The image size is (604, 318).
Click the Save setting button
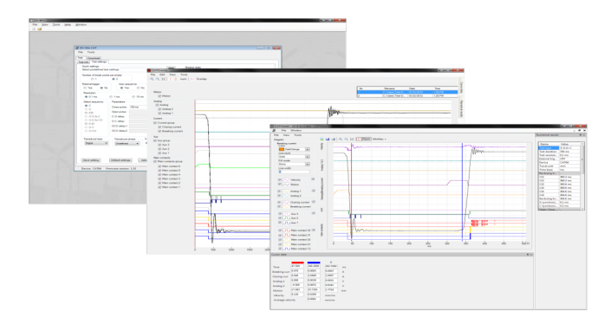tap(91, 160)
